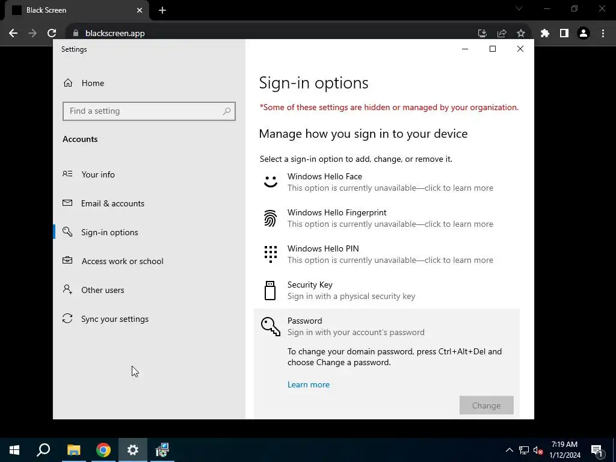The image size is (616, 462).
Task: Open the notification center icon
Action: (597, 450)
